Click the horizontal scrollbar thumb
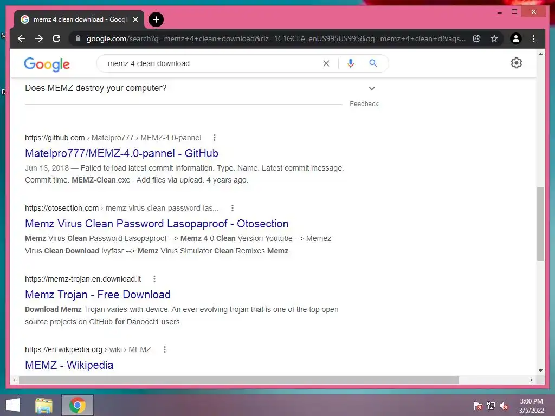The width and height of the screenshot is (555, 416). coord(239,380)
